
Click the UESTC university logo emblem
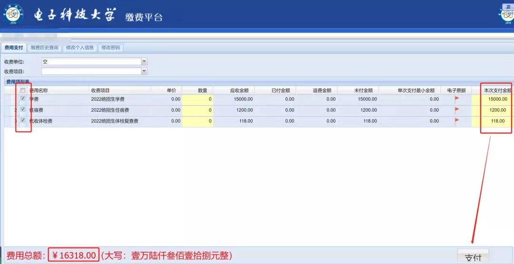[x=14, y=15]
